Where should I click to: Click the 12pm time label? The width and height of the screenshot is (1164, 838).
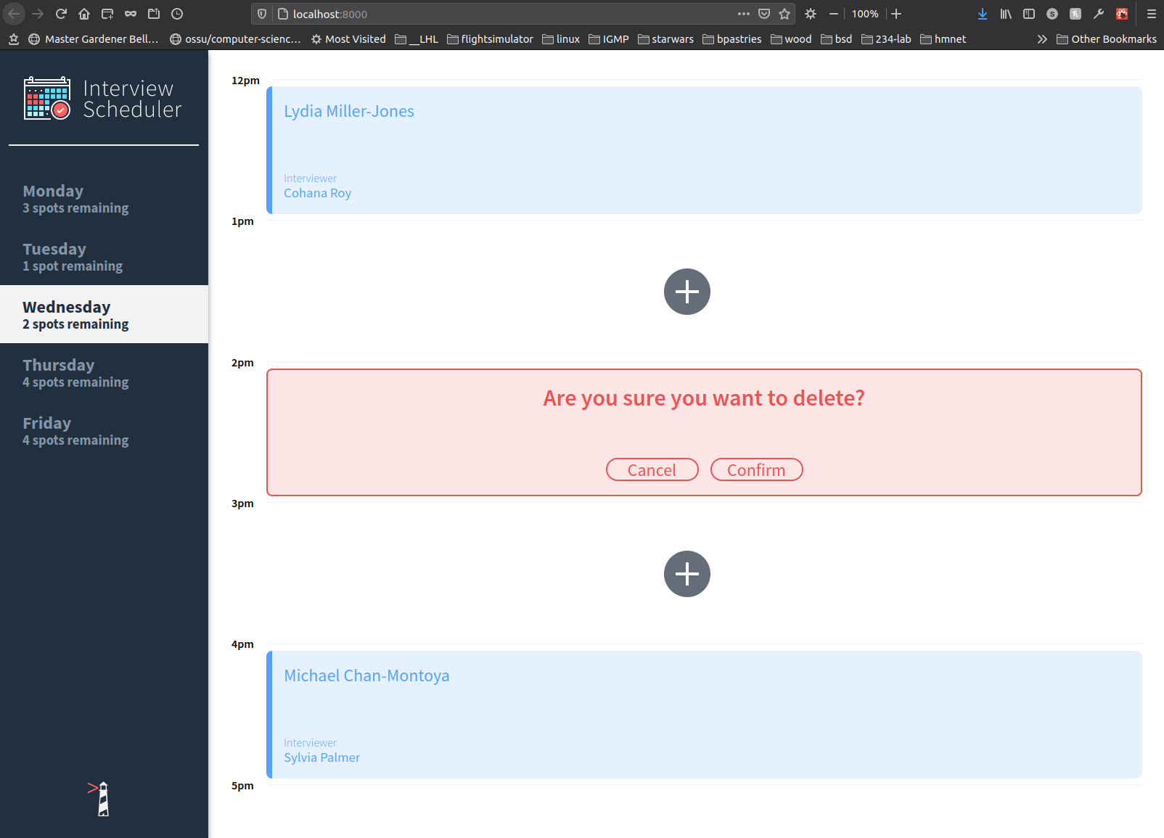pyautogui.click(x=245, y=81)
